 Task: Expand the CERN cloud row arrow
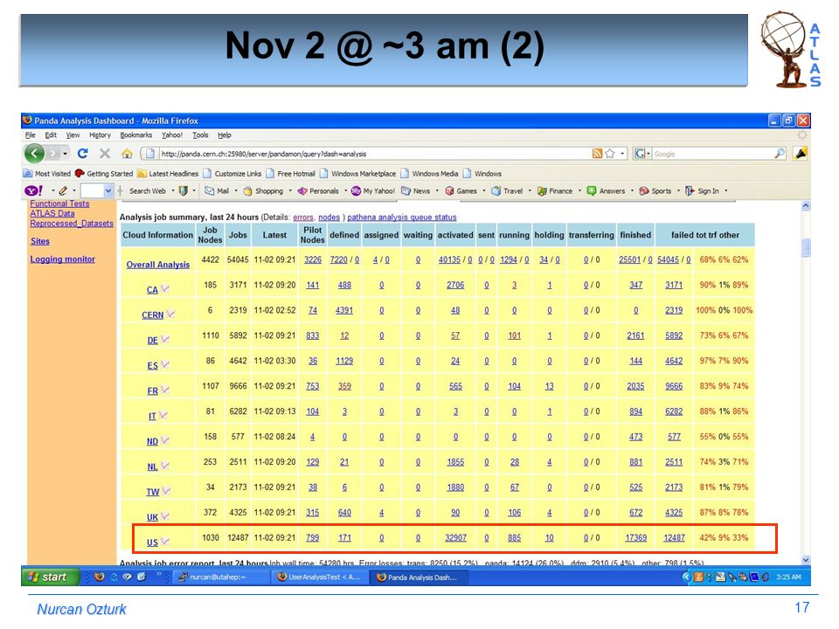[x=170, y=314]
